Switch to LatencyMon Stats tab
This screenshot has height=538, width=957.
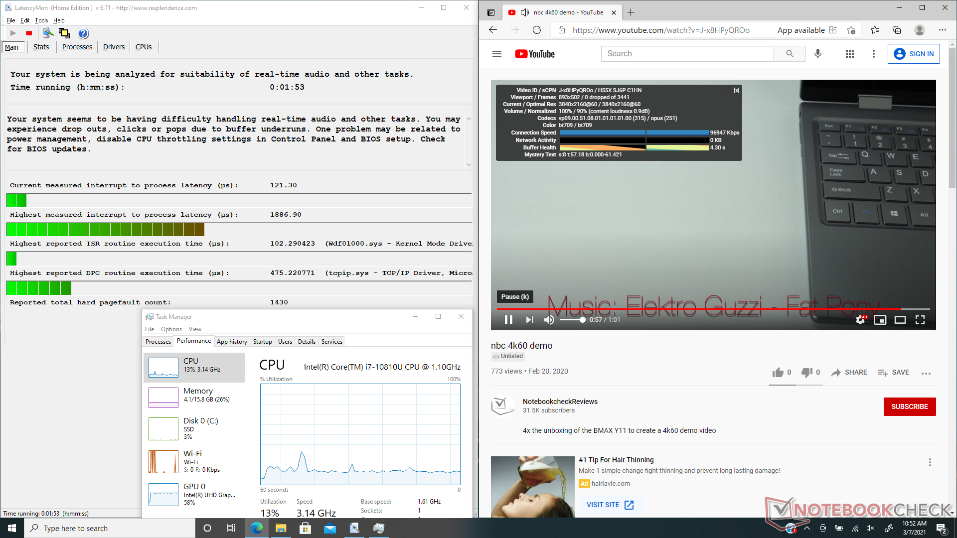pyautogui.click(x=41, y=47)
